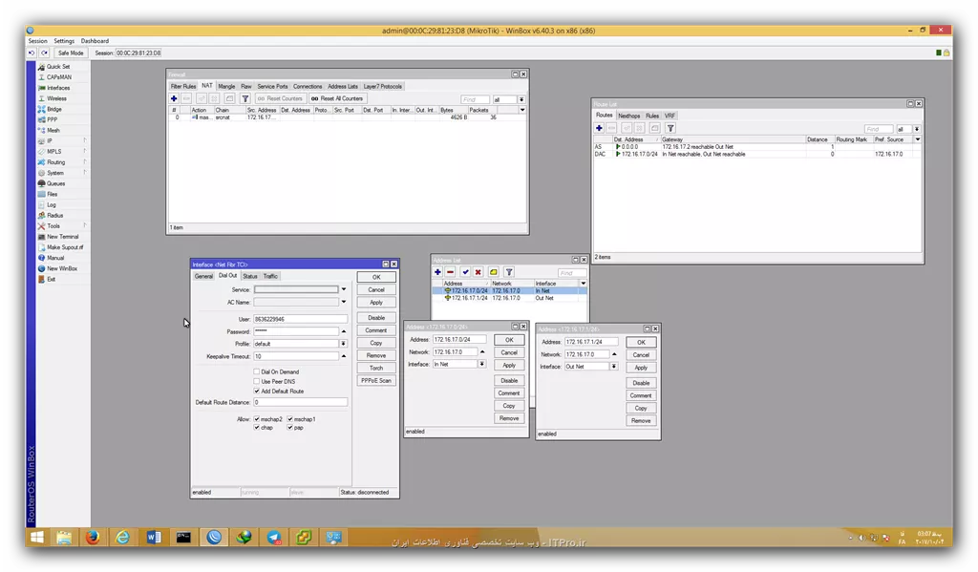Uncheck the mschap1 allow checkbox
The image size is (978, 572).
click(x=290, y=419)
